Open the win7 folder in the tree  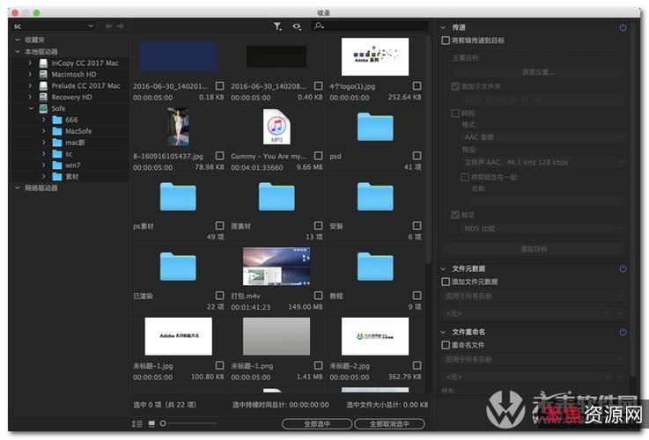(57, 165)
